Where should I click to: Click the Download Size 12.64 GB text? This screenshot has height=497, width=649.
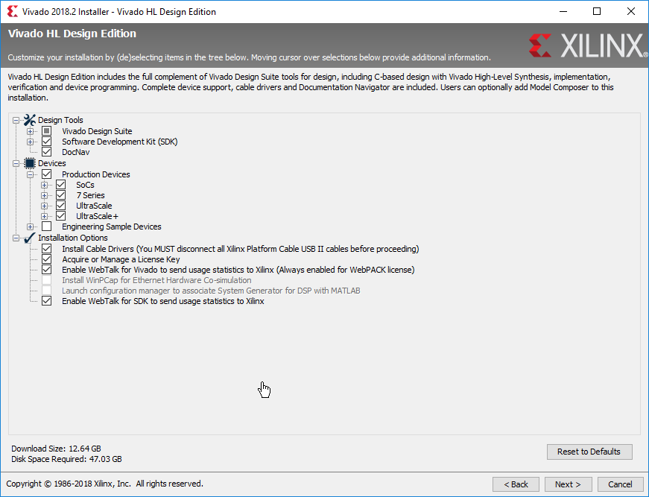[56, 449]
